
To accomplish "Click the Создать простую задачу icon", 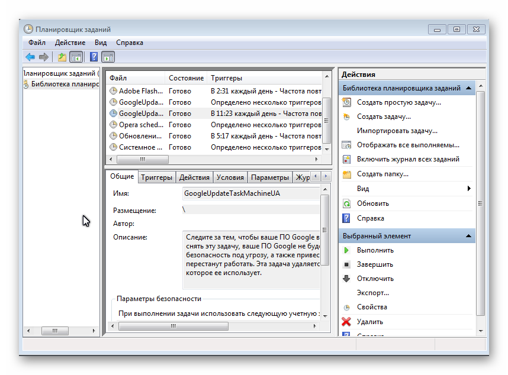I will (347, 102).
